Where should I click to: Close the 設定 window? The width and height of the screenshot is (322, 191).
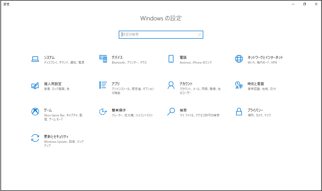point(316,4)
